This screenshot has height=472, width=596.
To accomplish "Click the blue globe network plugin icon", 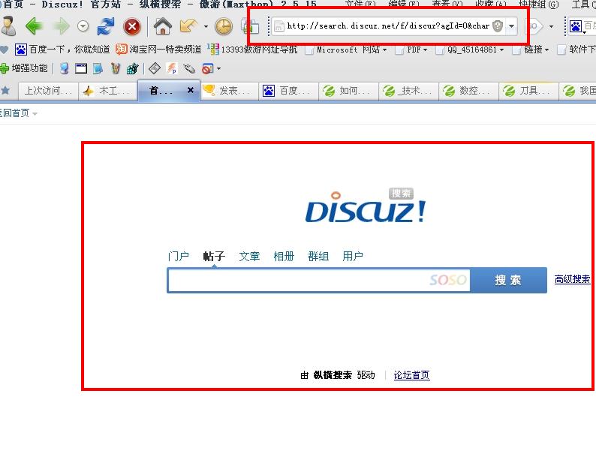I will 65,68.
